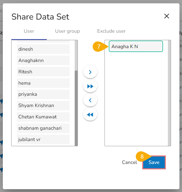182x192 pixels.
Task: Pick hema from the user list
Action: (x=43, y=83)
